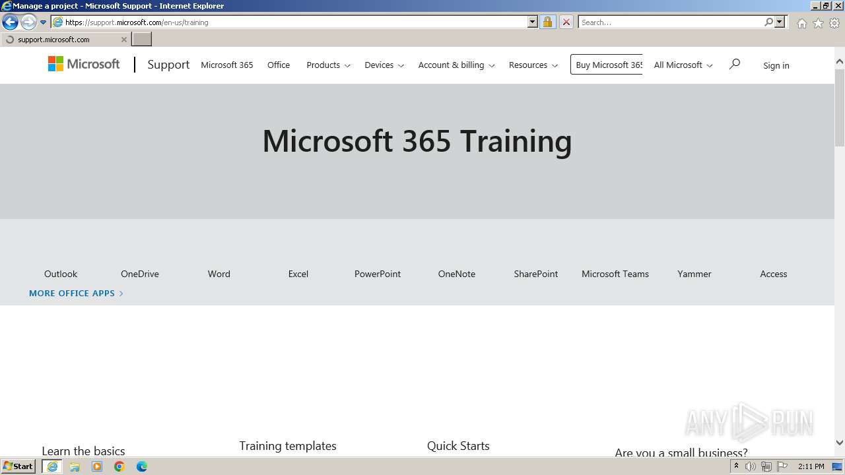Viewport: 845px width, 475px height.
Task: Go to the Home page icon
Action: coord(801,23)
